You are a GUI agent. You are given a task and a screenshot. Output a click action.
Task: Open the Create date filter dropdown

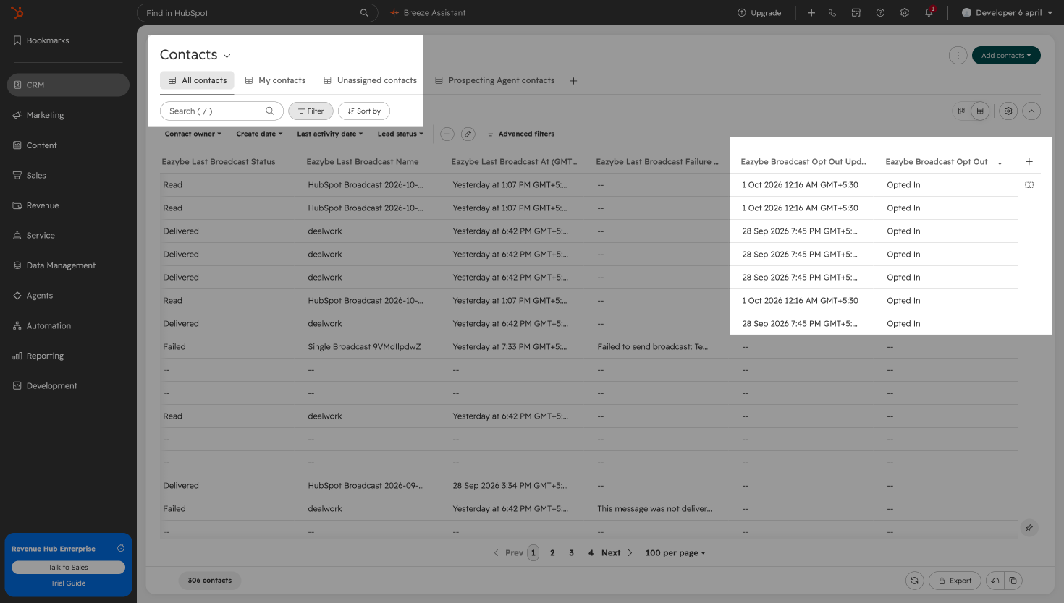pos(259,134)
